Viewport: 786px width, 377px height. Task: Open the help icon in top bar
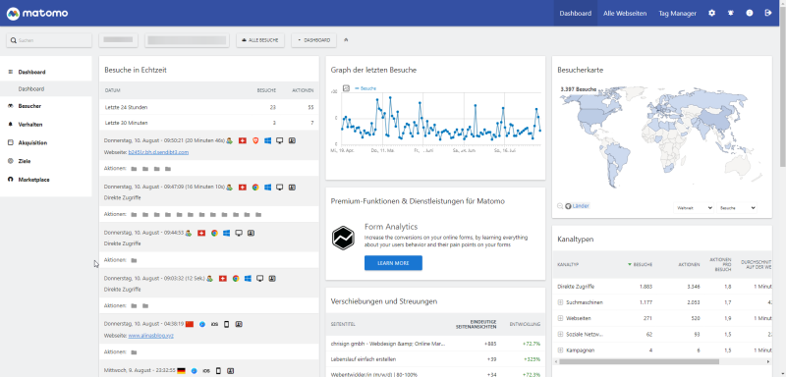click(750, 14)
